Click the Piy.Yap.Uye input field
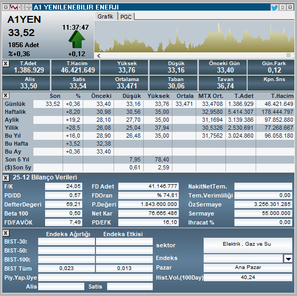 [x=95, y=277]
